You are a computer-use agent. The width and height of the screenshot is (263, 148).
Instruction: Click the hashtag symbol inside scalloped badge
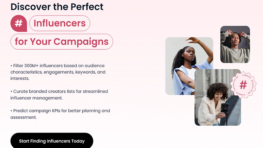tap(243, 85)
